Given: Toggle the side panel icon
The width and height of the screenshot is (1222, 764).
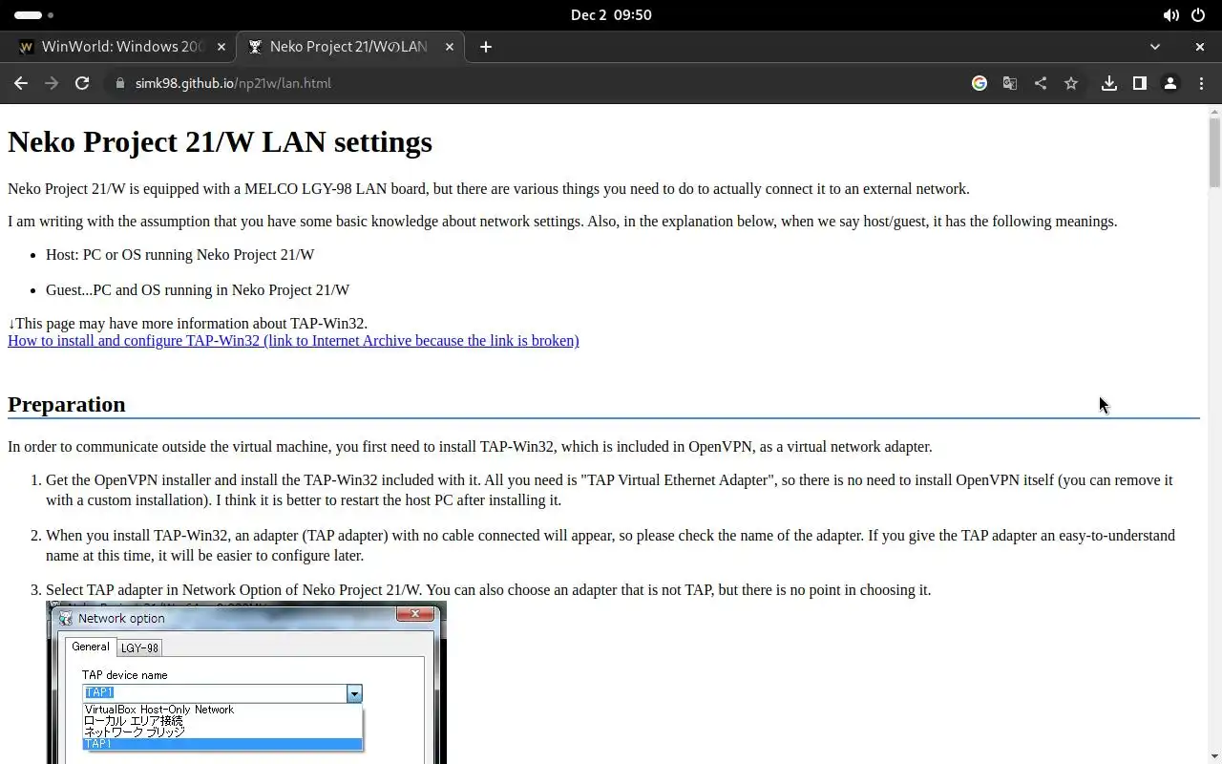Looking at the screenshot, I should tap(1140, 83).
